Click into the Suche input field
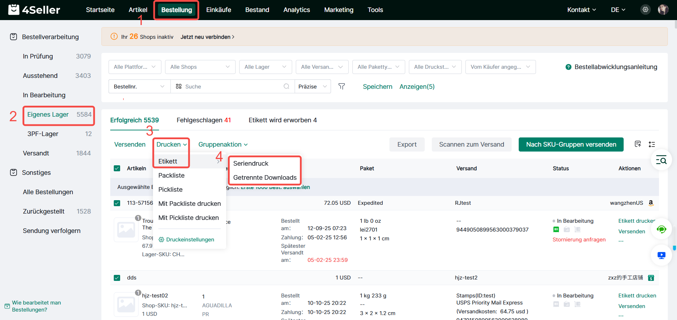Image resolution: width=677 pixels, height=320 pixels. point(233,86)
